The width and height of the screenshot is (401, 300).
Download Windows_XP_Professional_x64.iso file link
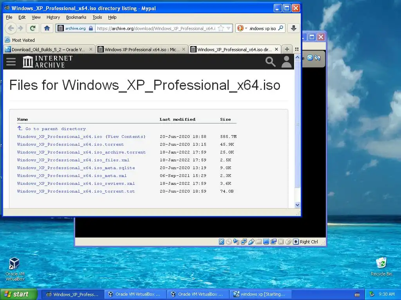click(60, 136)
